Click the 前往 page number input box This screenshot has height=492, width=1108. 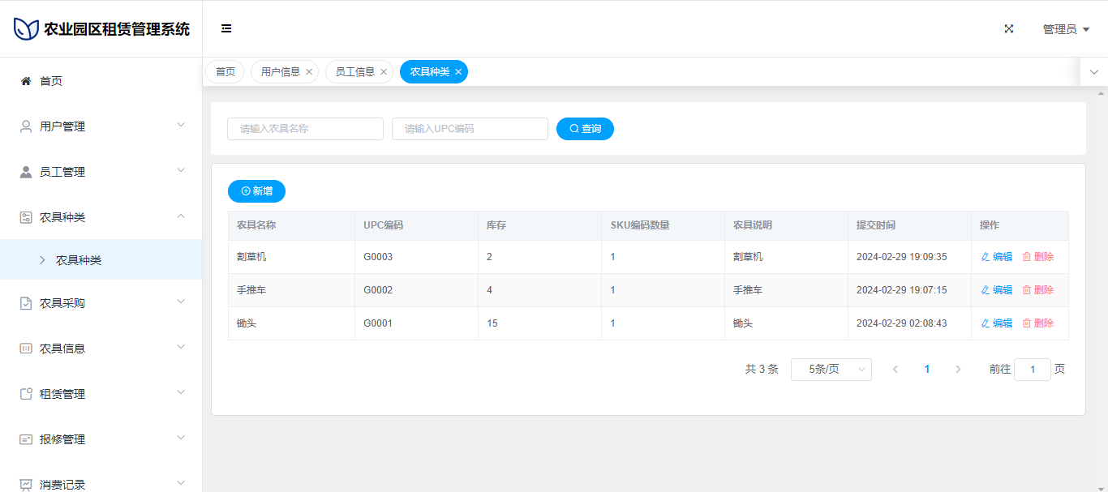1032,370
